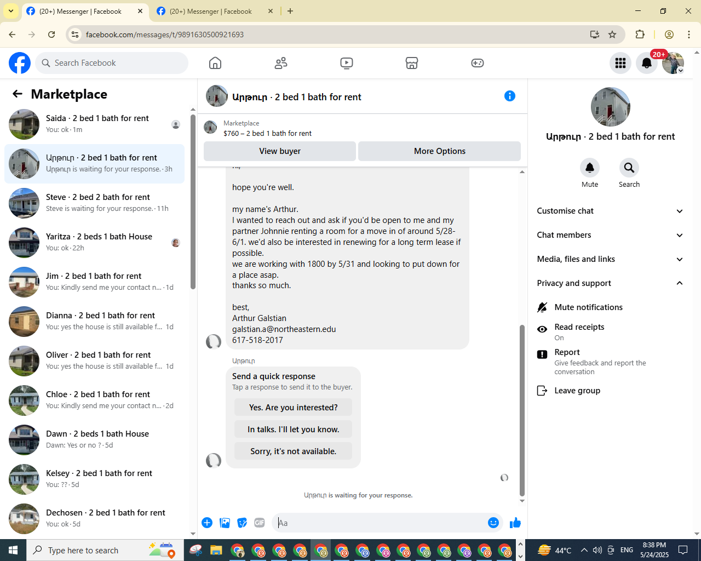Screen dimensions: 701x561
Task: Open the Windows Start menu
Action: (x=13, y=550)
